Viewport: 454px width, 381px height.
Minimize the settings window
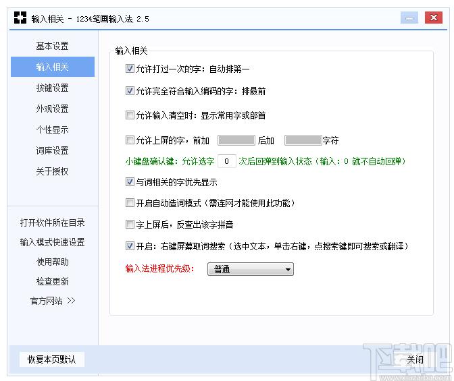409,18
